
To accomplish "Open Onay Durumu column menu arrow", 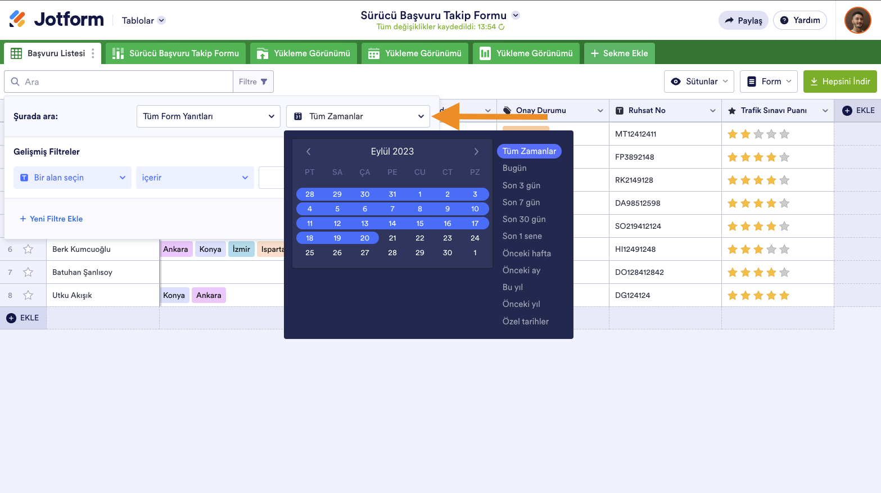I will click(x=600, y=111).
